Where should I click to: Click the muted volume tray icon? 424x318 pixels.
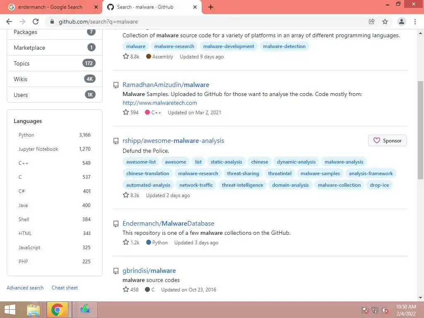385,310
